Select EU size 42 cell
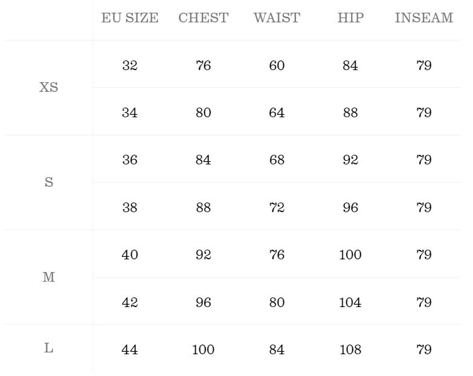The height and width of the screenshot is (376, 473). tap(130, 303)
